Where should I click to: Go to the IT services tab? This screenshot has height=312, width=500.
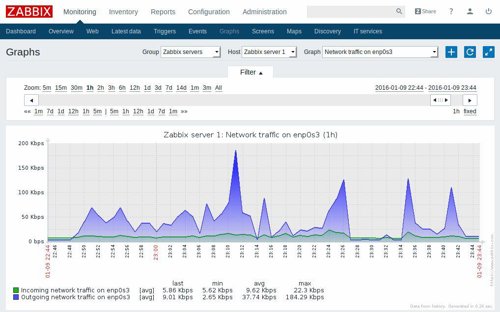[x=368, y=31]
